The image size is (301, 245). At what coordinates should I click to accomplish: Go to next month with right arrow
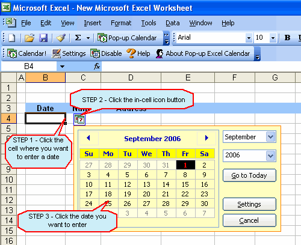(x=206, y=138)
